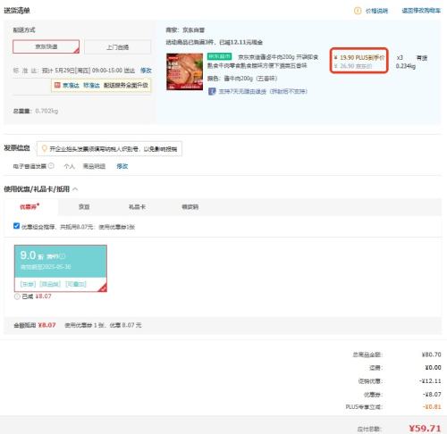Collapse the 使用优惠/礼品卡/抵用 section chevron
This screenshot has width=447, height=434.
75,189
